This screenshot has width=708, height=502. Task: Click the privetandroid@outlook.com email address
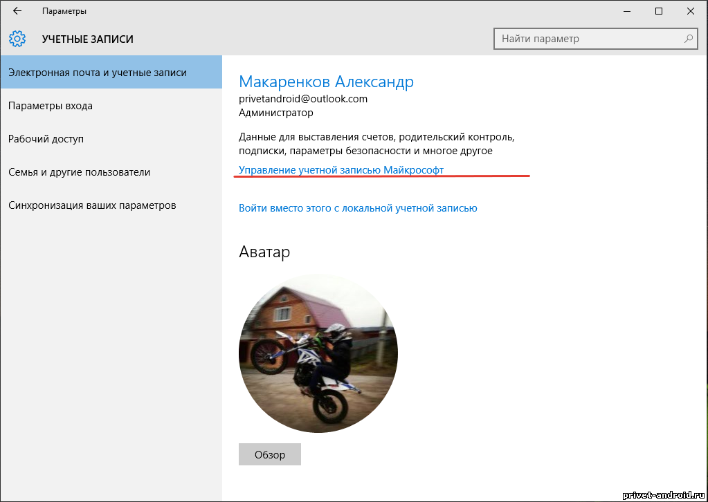(x=303, y=99)
